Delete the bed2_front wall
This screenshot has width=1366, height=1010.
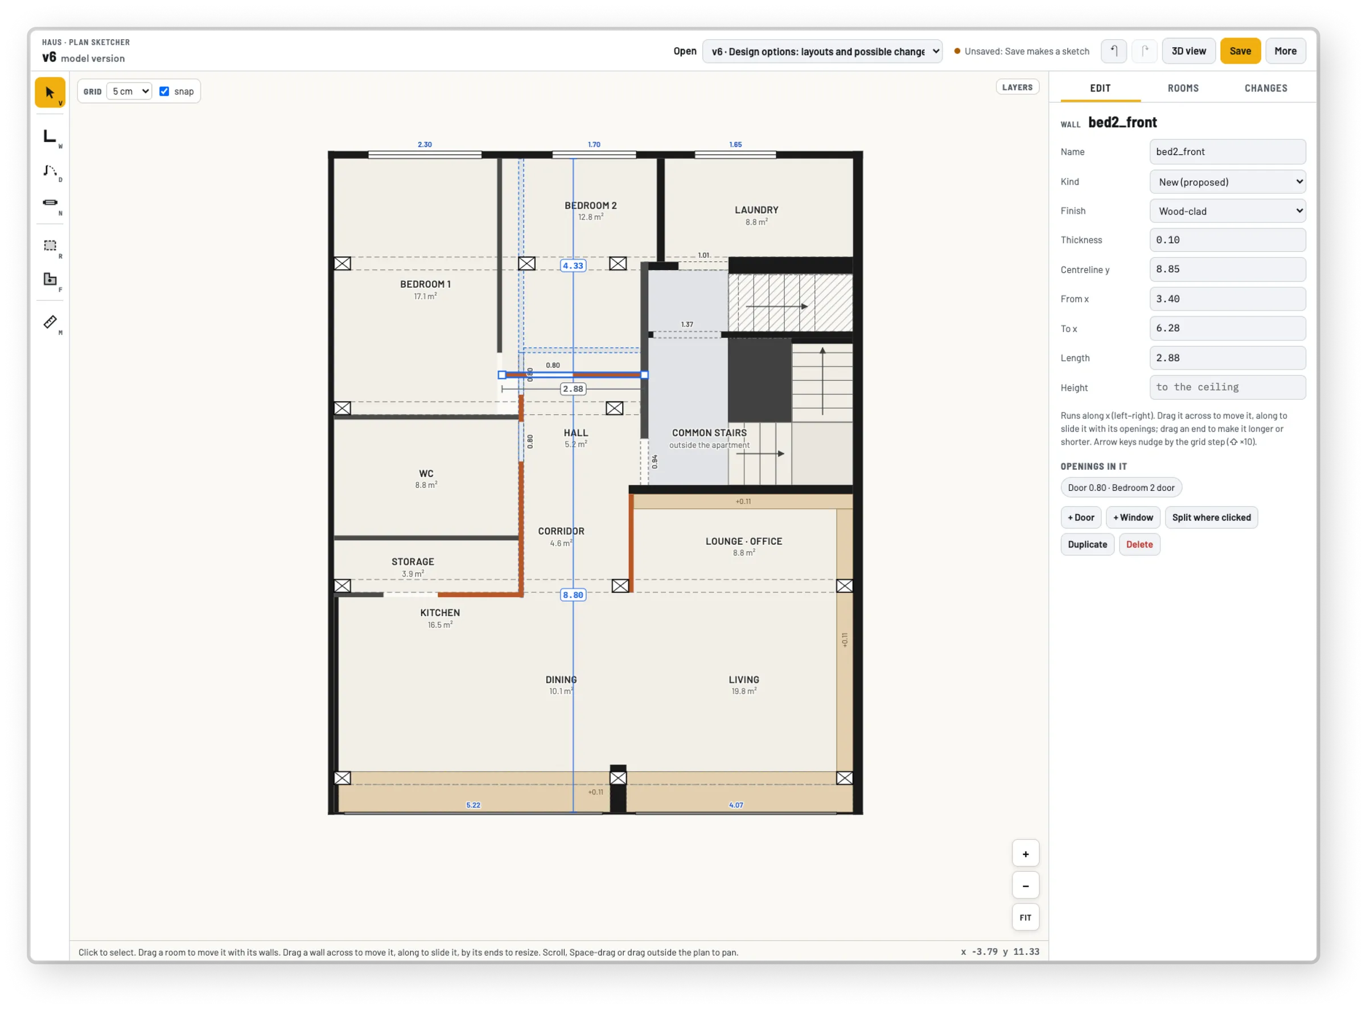[1139, 545]
